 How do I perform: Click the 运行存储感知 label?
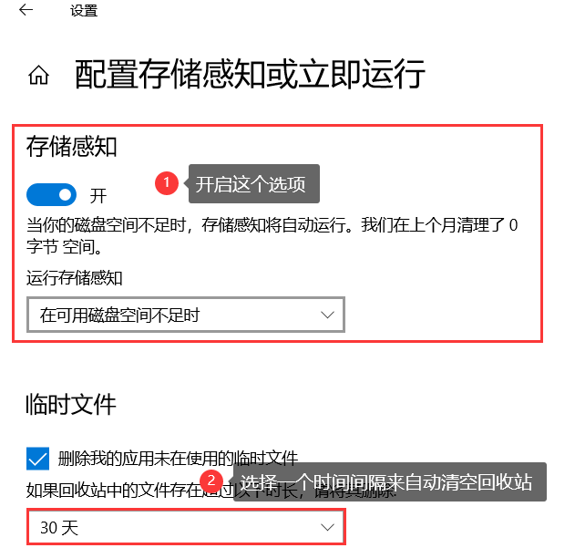tap(74, 277)
